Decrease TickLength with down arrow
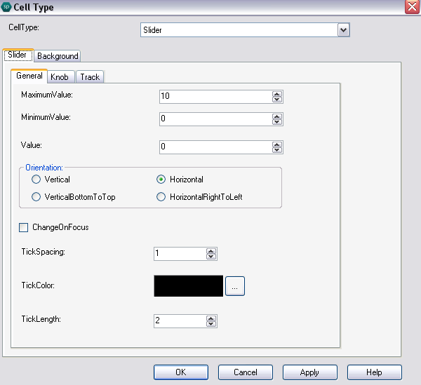The width and height of the screenshot is (421, 385). pyautogui.click(x=211, y=324)
